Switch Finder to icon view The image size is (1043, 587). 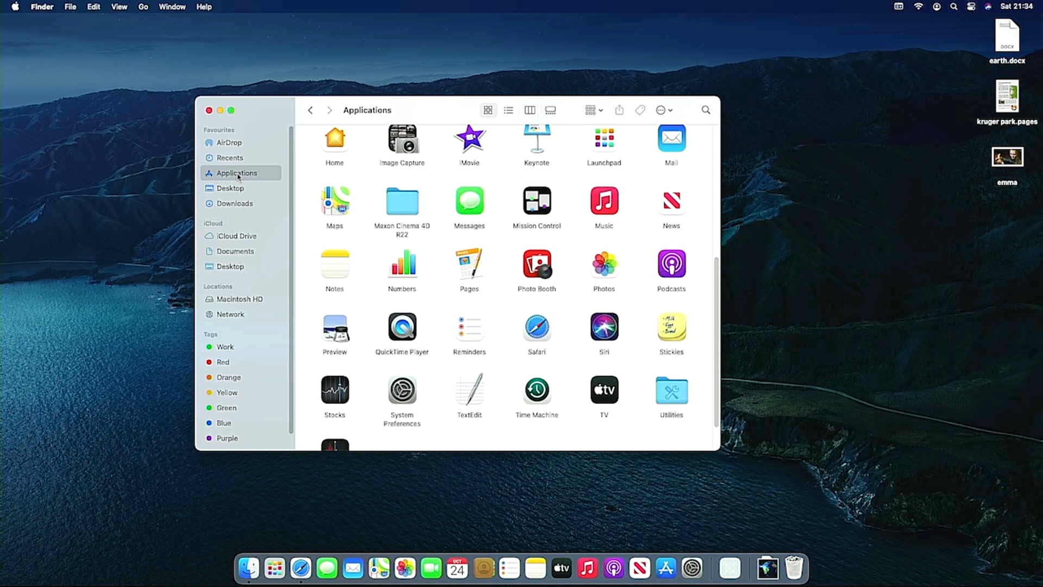coord(488,110)
